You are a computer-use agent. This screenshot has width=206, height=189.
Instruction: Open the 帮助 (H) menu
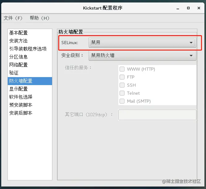(x=39, y=18)
